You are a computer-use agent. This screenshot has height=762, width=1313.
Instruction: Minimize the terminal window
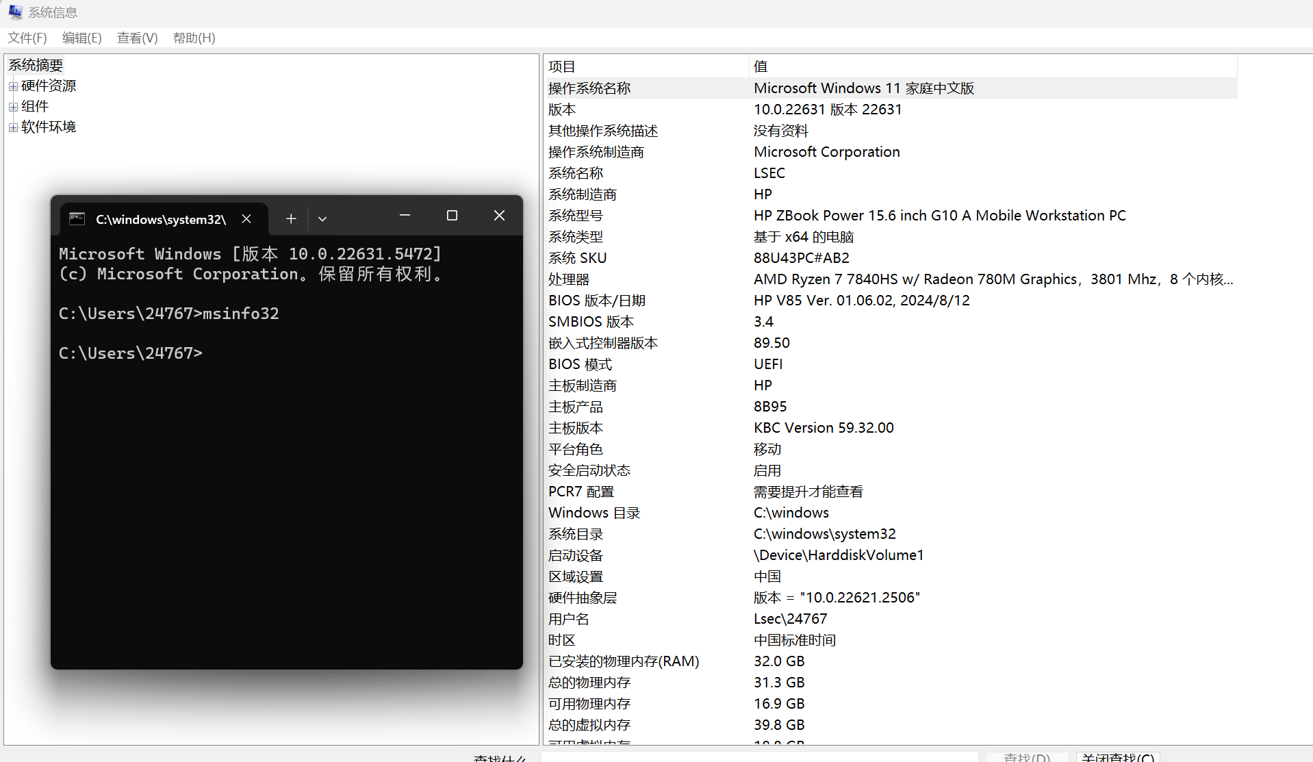tap(405, 216)
